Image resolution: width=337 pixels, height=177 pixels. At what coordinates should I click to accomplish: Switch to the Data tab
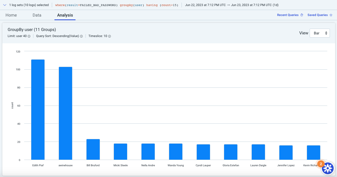[x=37, y=15]
